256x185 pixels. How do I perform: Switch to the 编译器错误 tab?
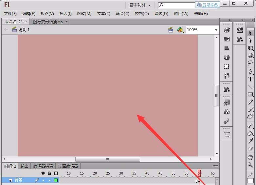[x=43, y=166]
